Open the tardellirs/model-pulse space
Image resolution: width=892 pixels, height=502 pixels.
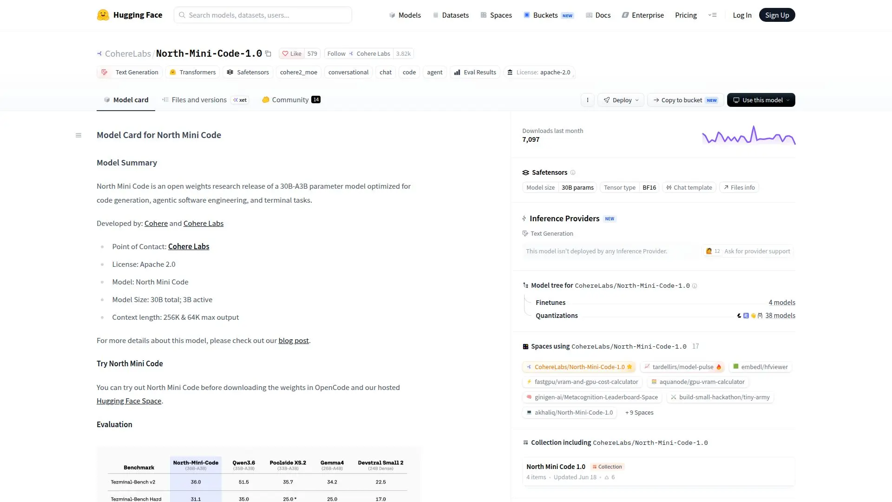coord(682,367)
